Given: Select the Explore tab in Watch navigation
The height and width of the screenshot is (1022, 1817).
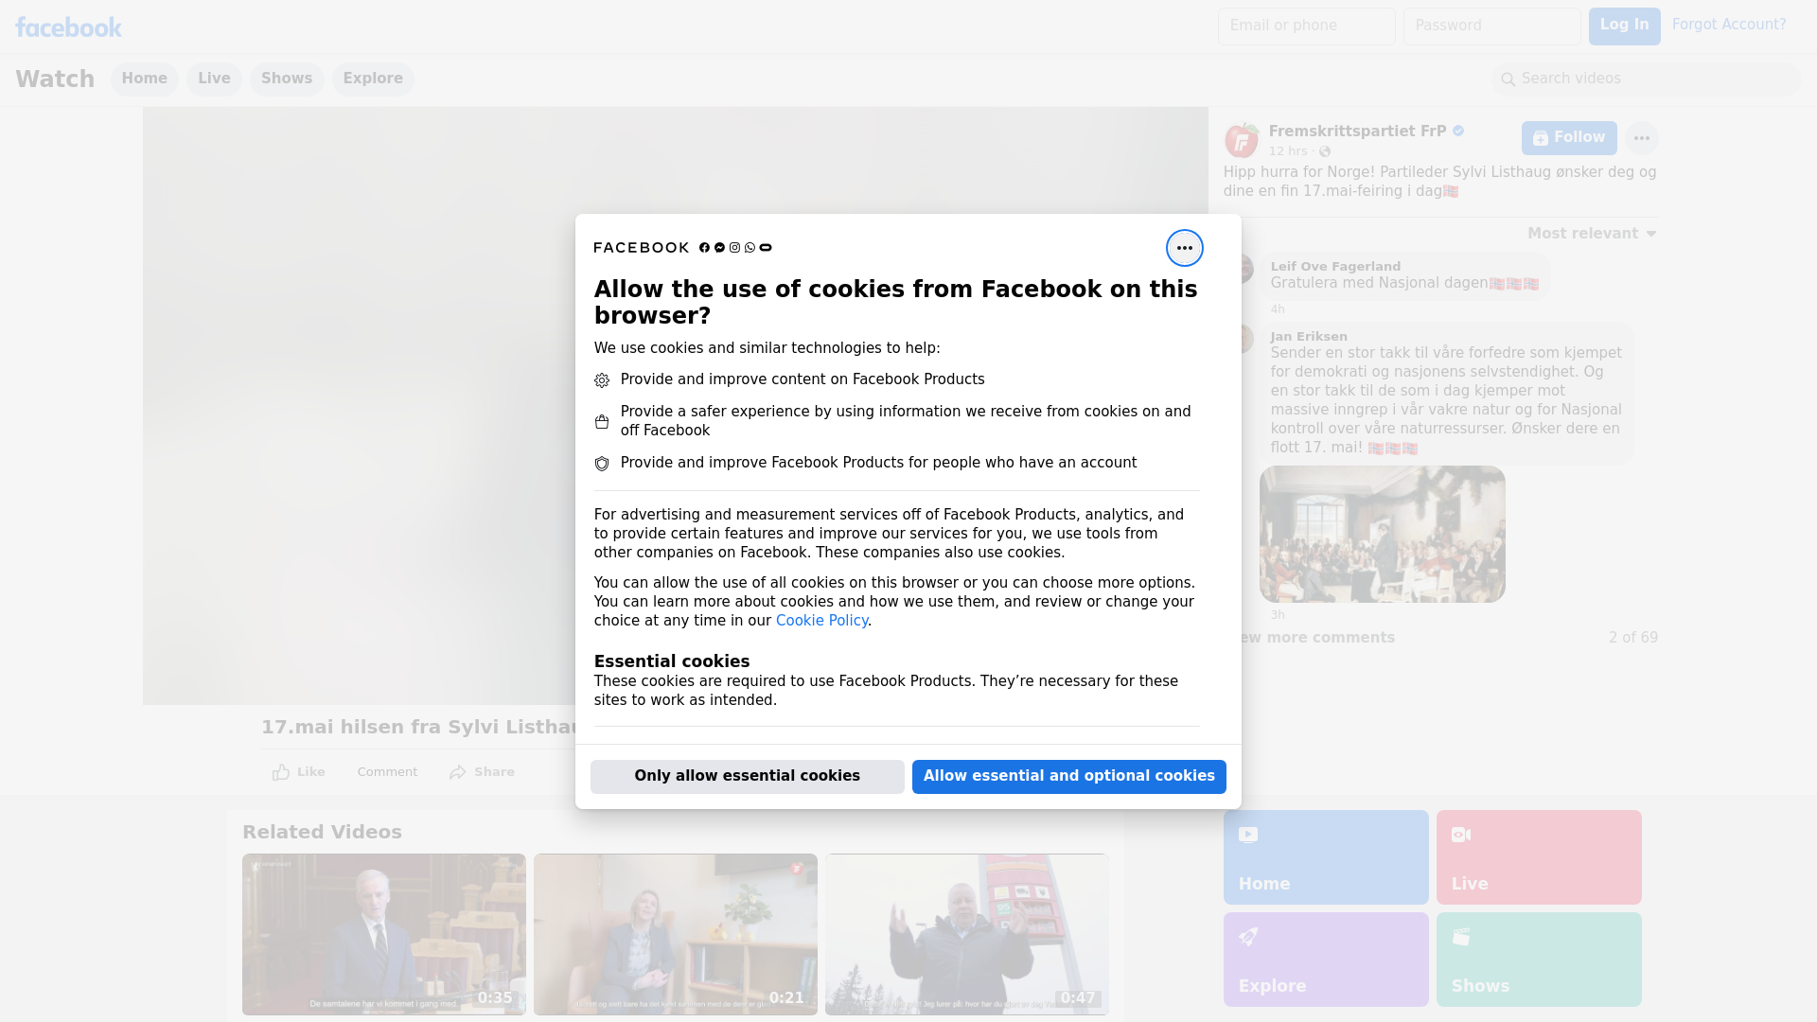Looking at the screenshot, I should tap(373, 79).
